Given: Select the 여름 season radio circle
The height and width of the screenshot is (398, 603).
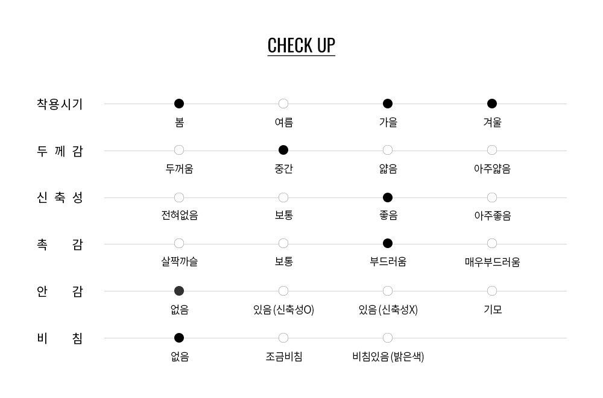Looking at the screenshot, I should coord(283,104).
